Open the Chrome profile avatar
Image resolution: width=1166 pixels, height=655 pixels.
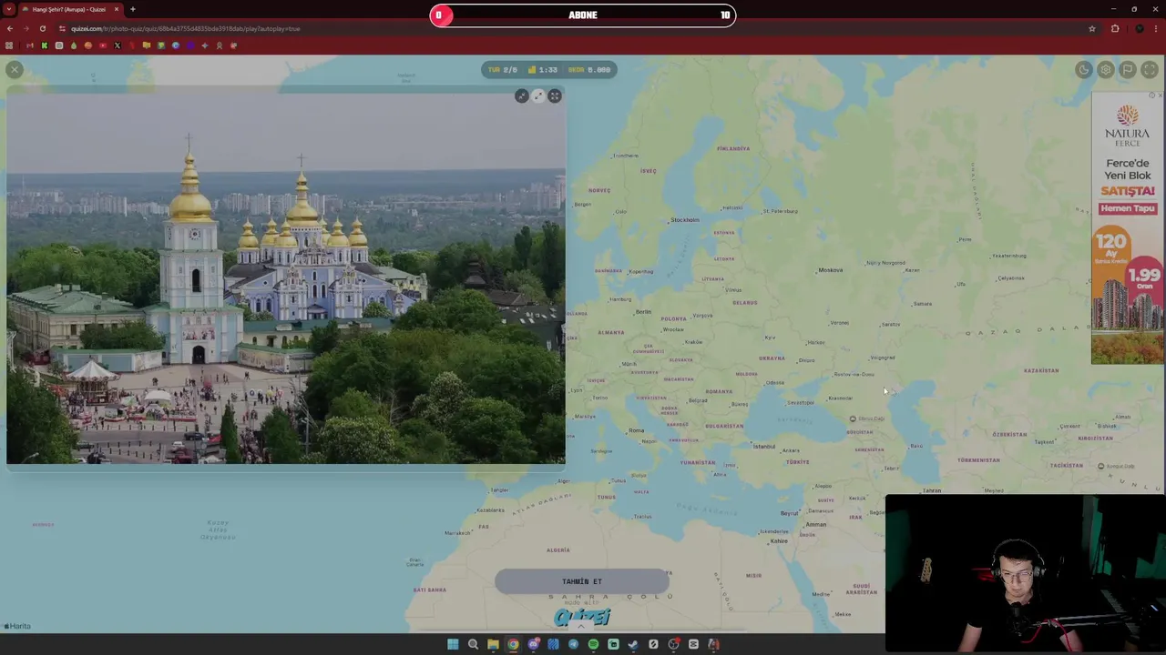tap(1139, 29)
